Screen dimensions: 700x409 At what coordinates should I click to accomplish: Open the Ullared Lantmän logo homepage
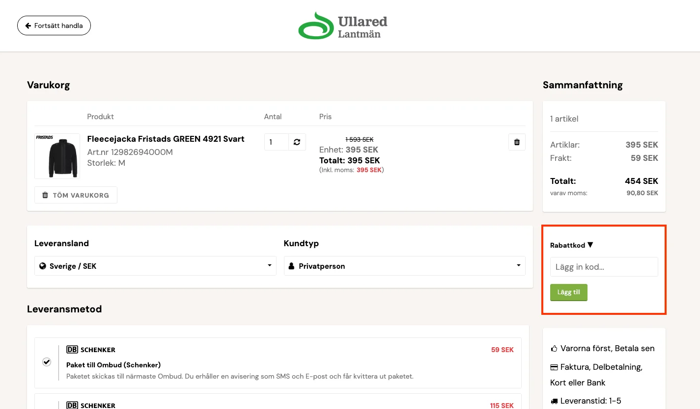(343, 26)
